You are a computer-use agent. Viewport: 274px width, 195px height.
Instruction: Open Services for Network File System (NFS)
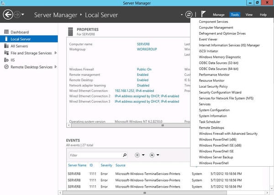[226, 98]
